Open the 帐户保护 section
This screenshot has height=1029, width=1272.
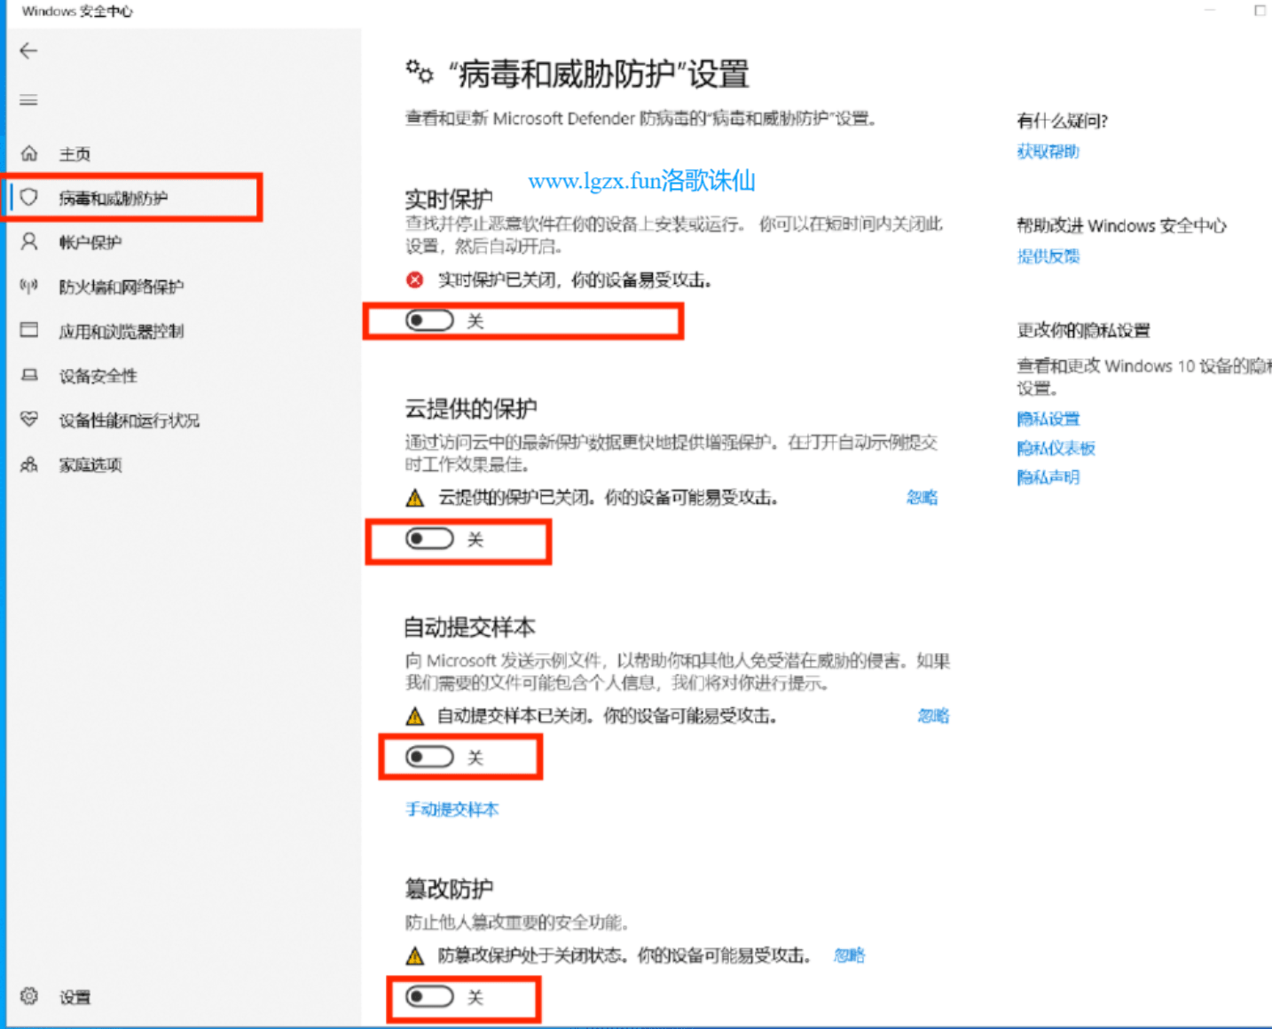[90, 242]
